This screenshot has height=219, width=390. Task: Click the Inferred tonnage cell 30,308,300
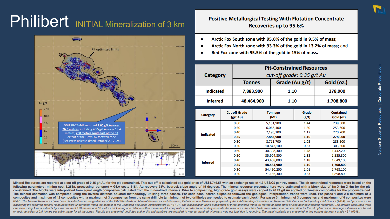pos(273,151)
